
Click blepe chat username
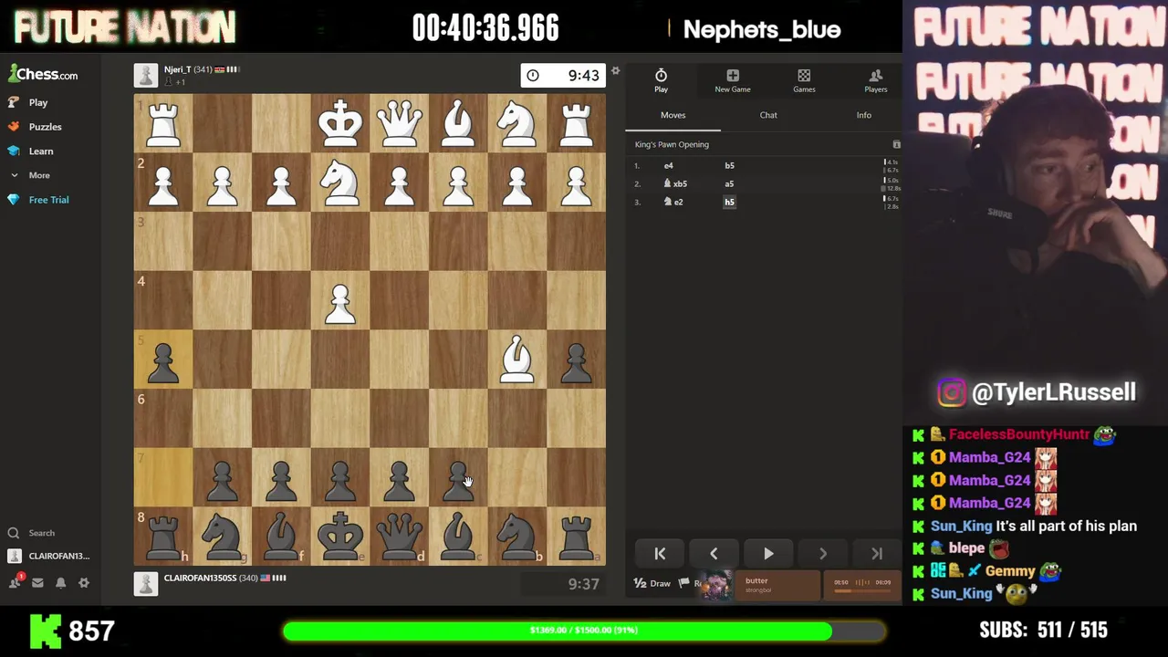(x=966, y=548)
